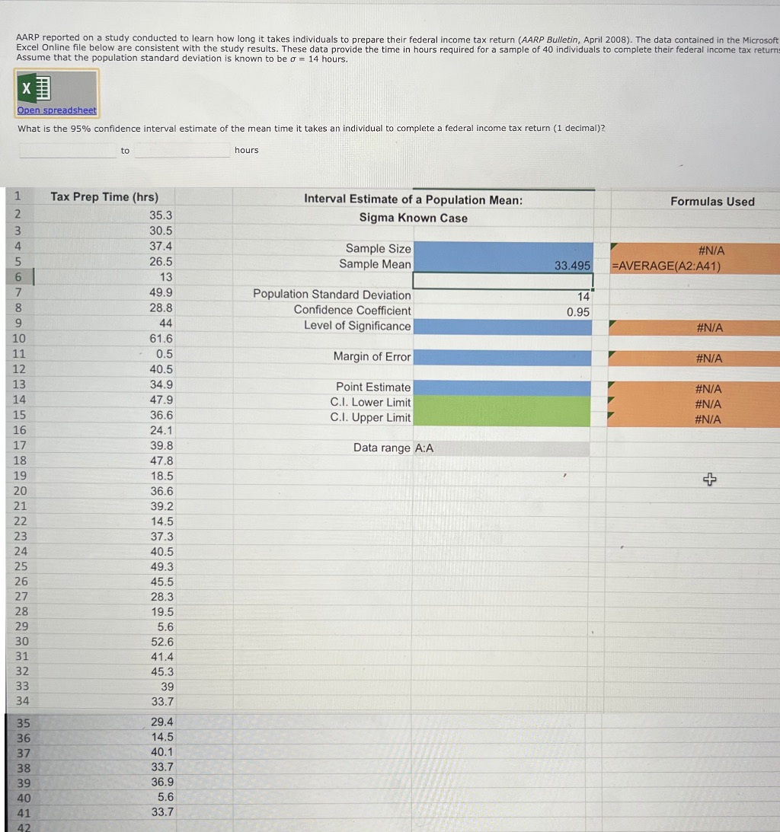
Task: Click the #N/A formula cell beside Margin of Error
Action: pyautogui.click(x=694, y=359)
